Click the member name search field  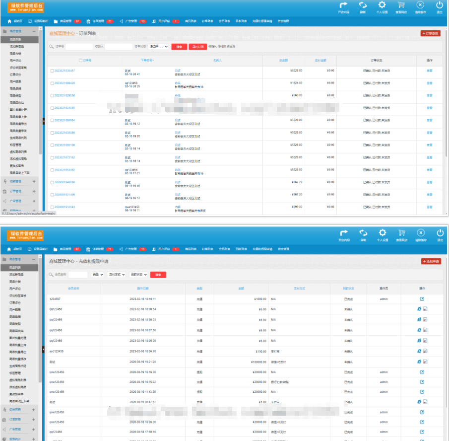[78, 274]
